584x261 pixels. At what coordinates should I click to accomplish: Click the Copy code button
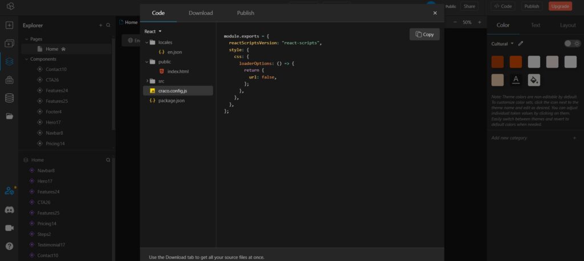[424, 34]
